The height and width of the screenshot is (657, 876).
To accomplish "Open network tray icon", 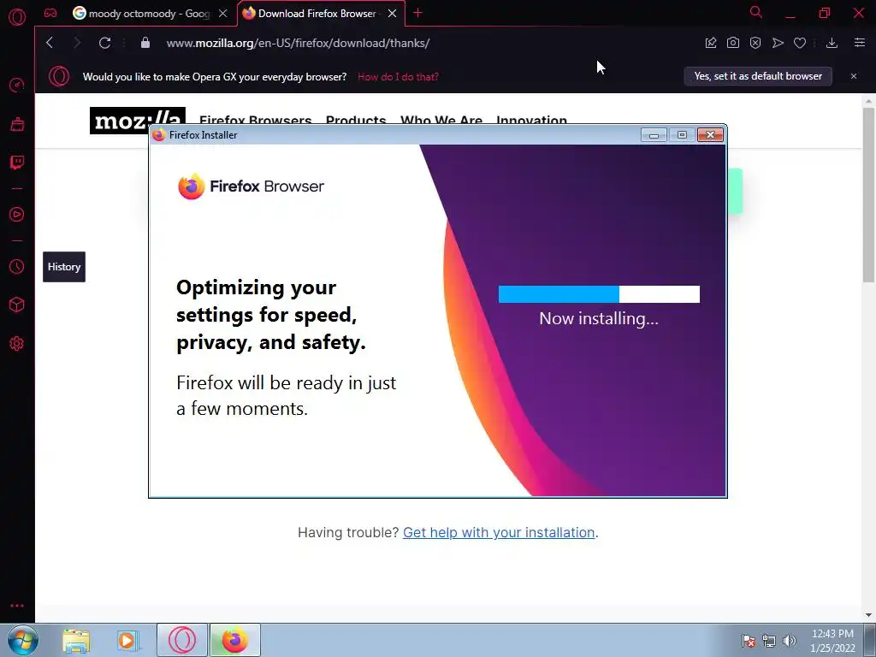I will point(769,641).
